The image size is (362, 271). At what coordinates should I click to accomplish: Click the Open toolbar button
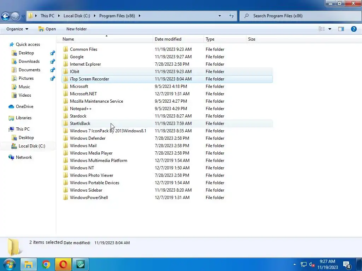point(47,29)
